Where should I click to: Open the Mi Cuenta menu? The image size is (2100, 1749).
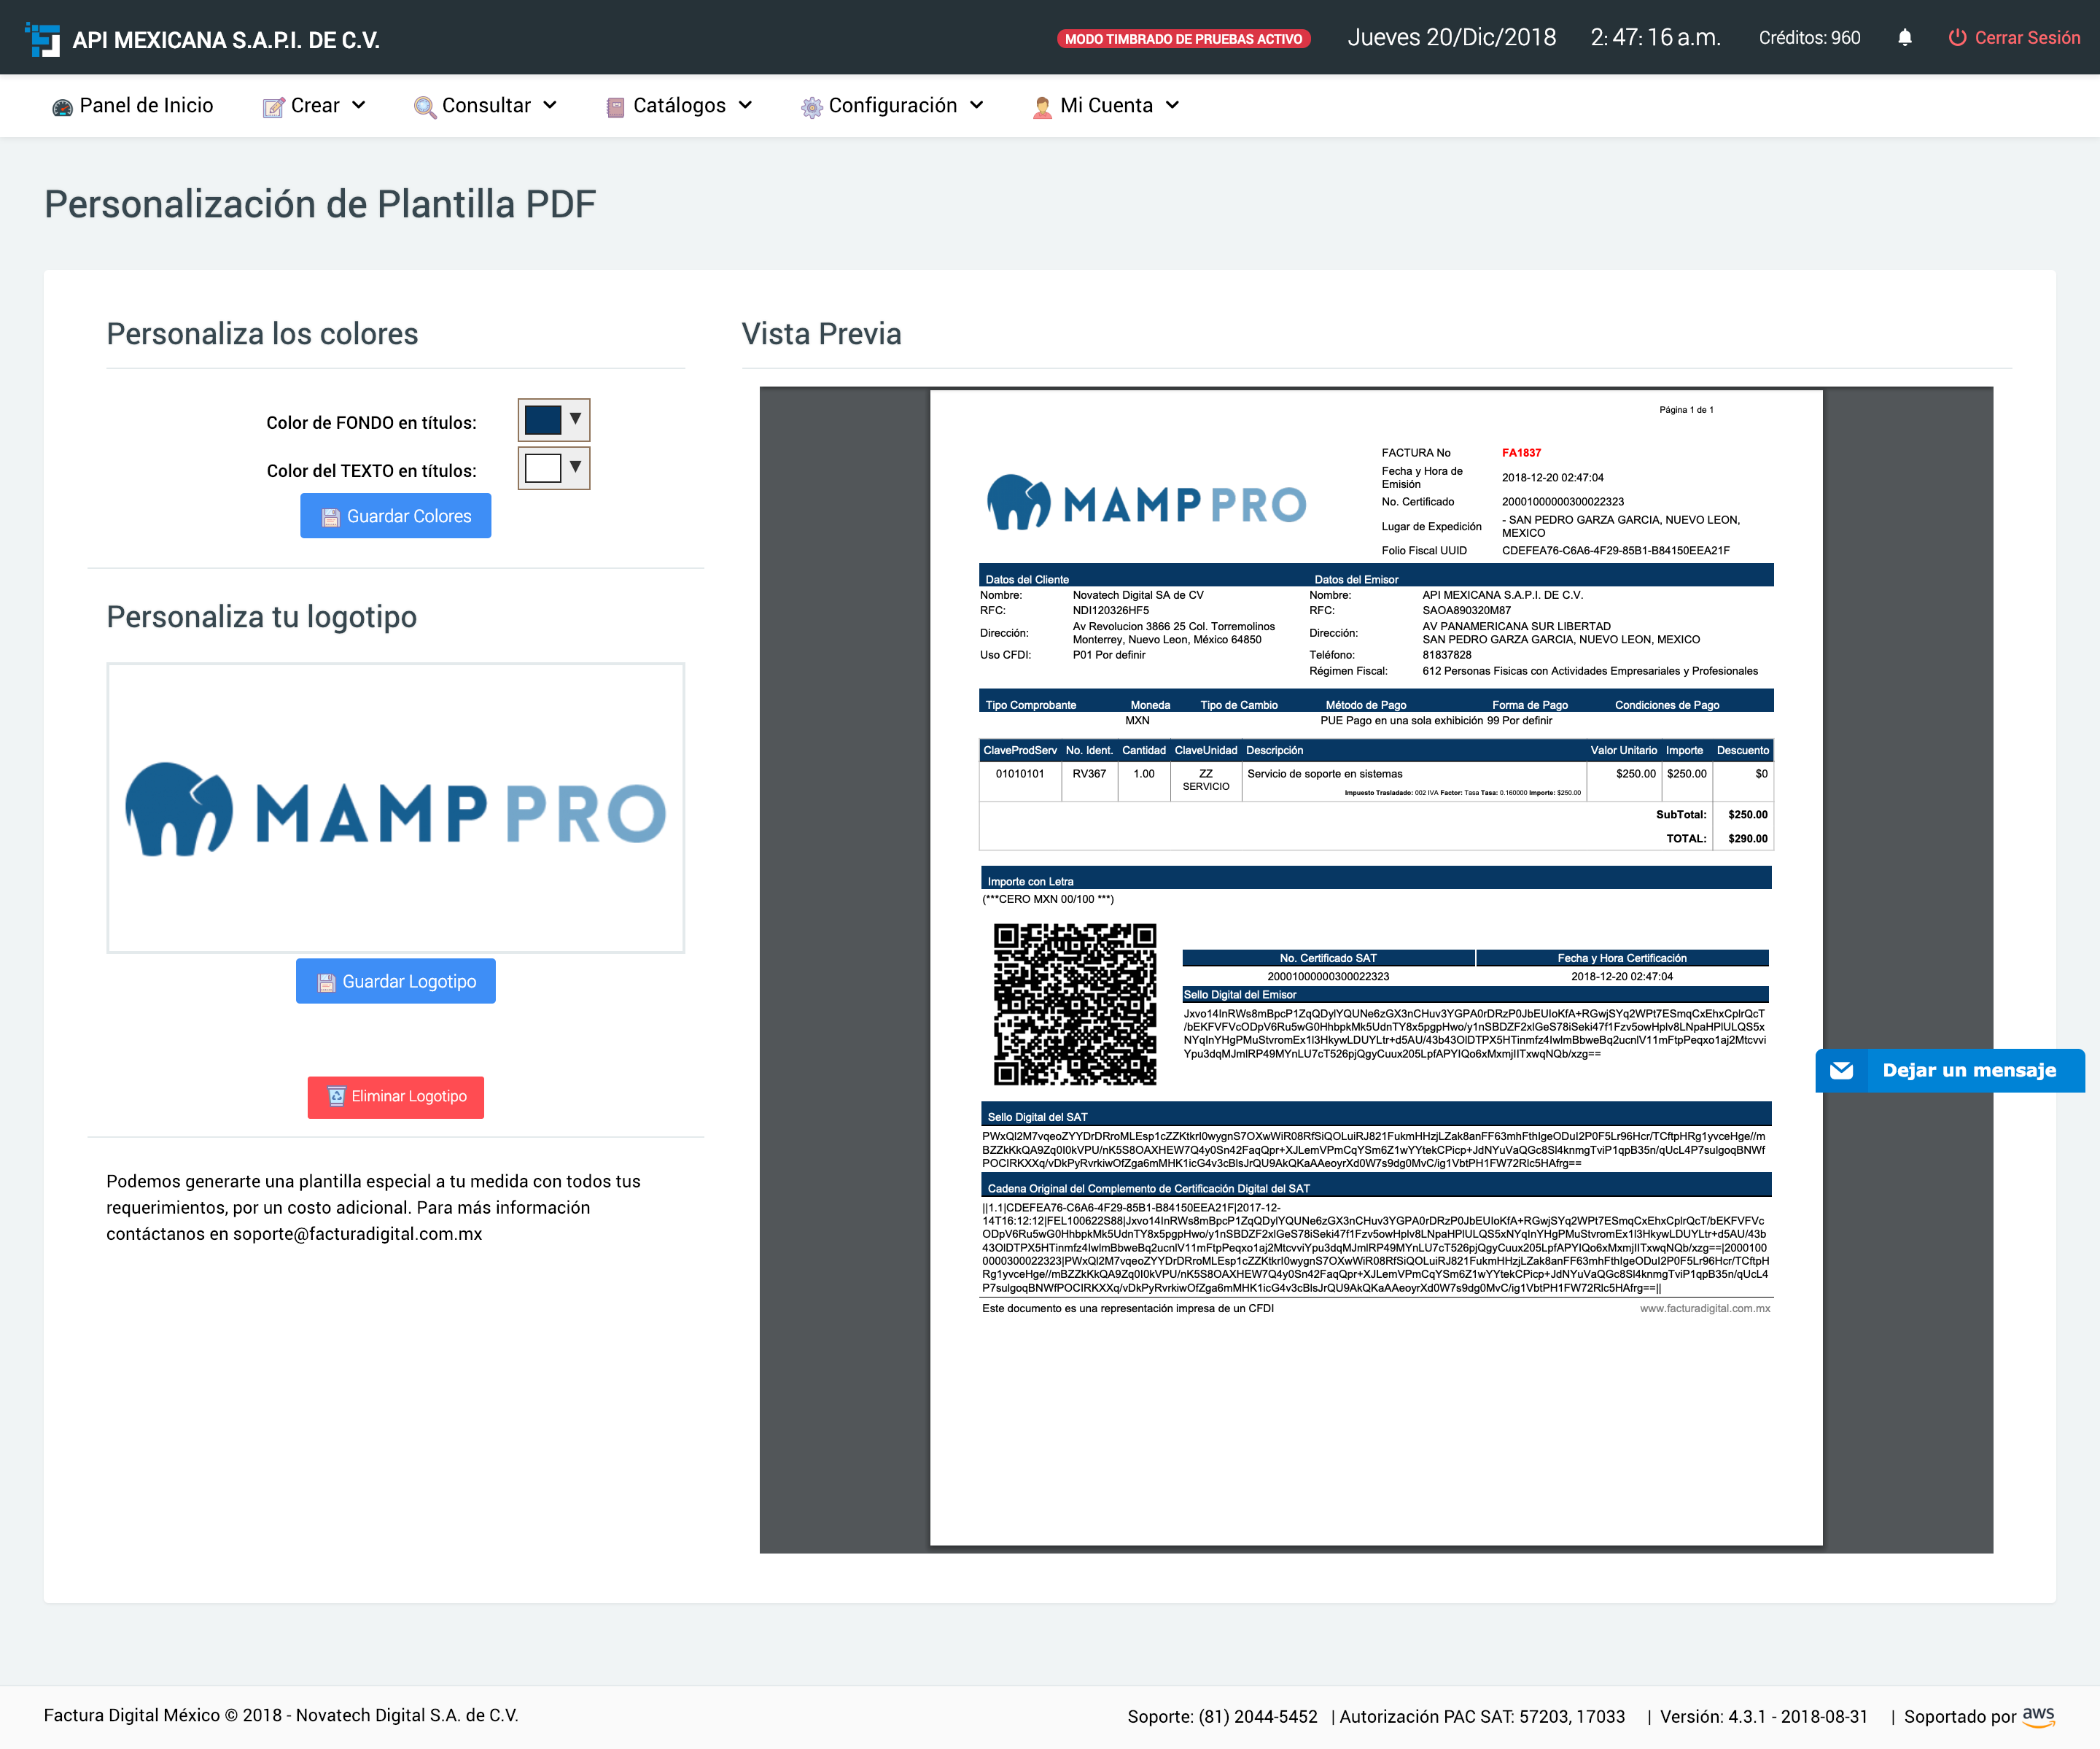click(x=1106, y=106)
